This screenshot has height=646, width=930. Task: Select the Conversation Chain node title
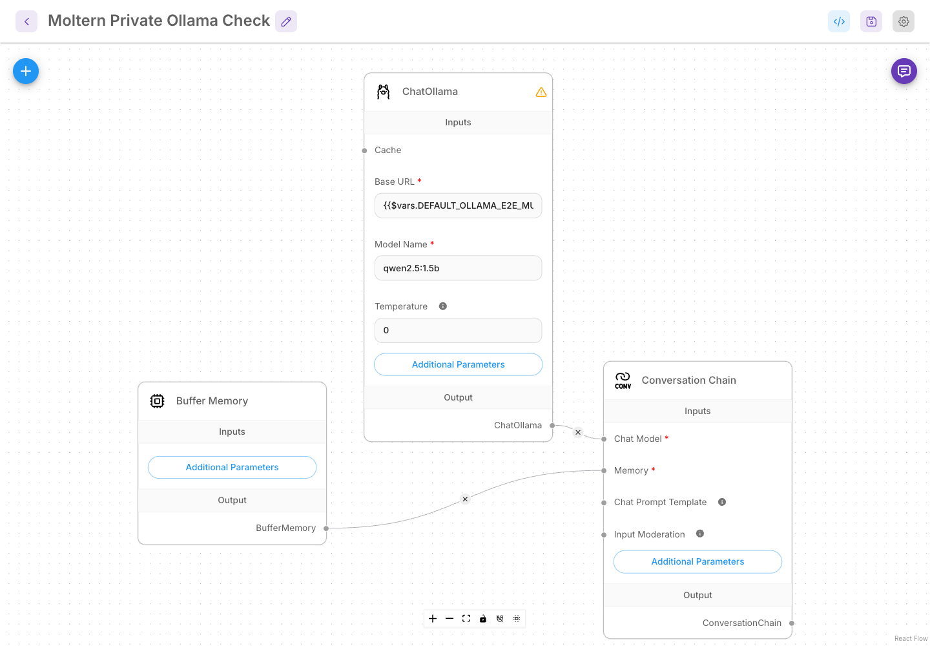[x=688, y=380]
